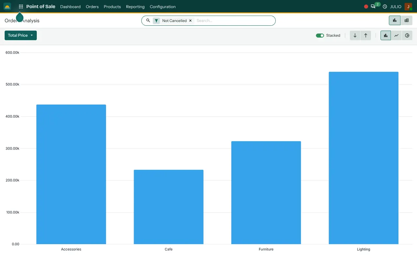This screenshot has height=260, width=417.
Task: Open the Total Price measures dropdown
Action: click(x=21, y=35)
